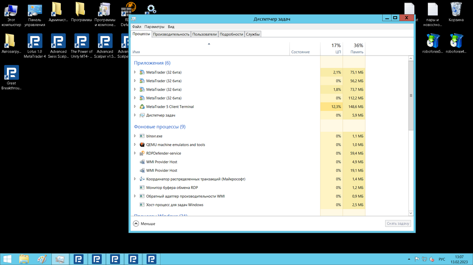The width and height of the screenshot is (473, 265).
Task: Expand Обратный адаптер производительности WMI row
Action: 135,196
